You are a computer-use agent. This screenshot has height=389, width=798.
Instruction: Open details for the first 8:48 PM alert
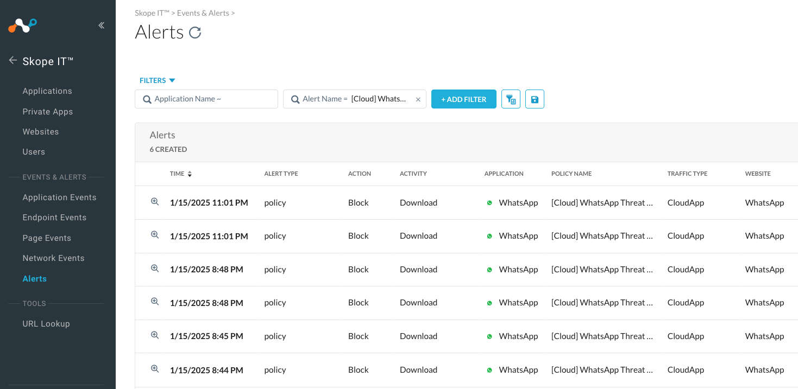pos(155,269)
